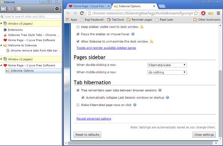This screenshot has height=146, width=223.
Task: Open the Recently closed pane icon
Action: pyautogui.click(x=11, y=9)
